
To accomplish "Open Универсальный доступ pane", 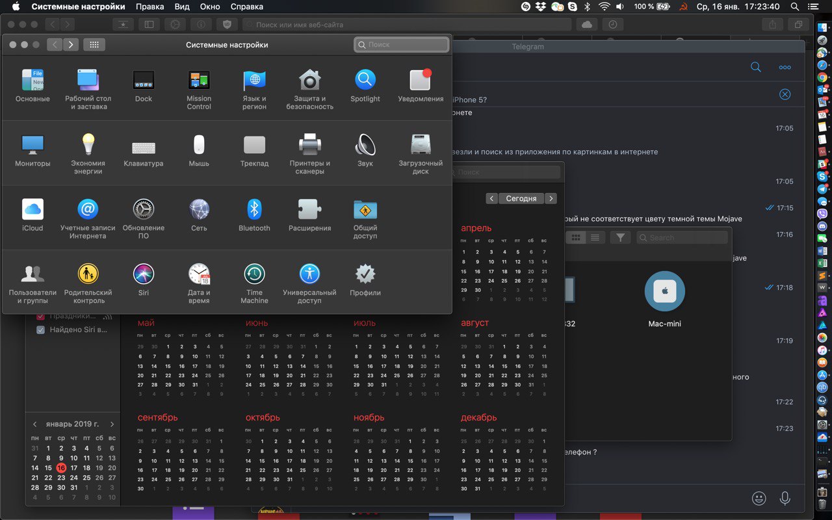I will (309, 283).
